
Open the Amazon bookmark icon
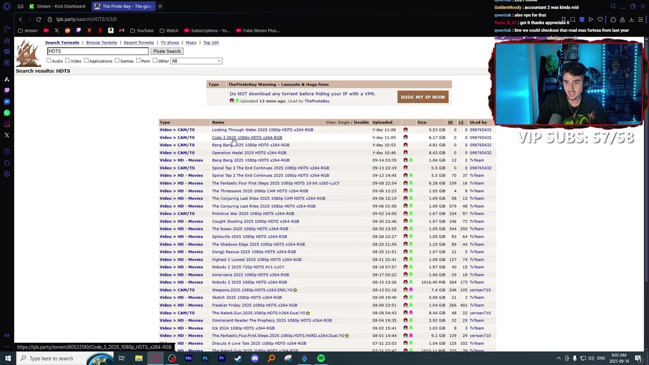pyautogui.click(x=111, y=30)
